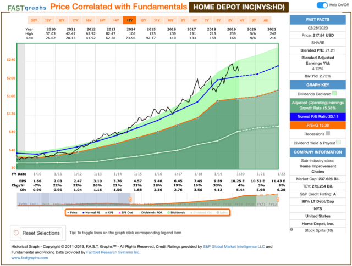Image resolution: width=352 pixels, height=266 pixels.
Task: Click the Reset Selections button
Action: (x=41, y=233)
